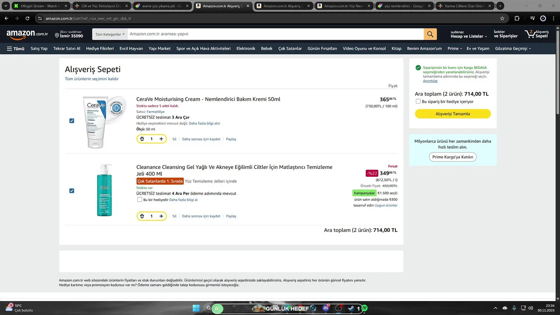Expand the Prime nav dropdown
This screenshot has height=315, width=560.
click(x=455, y=49)
